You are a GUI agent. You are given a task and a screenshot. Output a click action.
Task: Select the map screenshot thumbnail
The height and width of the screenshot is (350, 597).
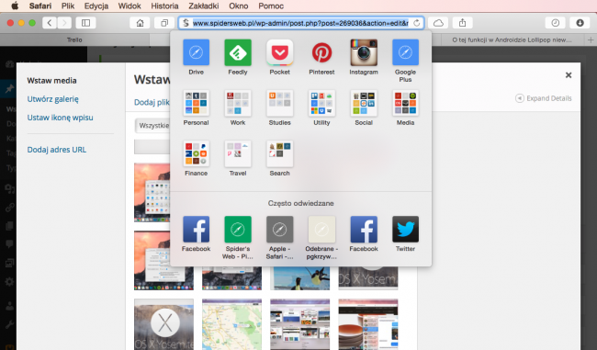coord(231,324)
